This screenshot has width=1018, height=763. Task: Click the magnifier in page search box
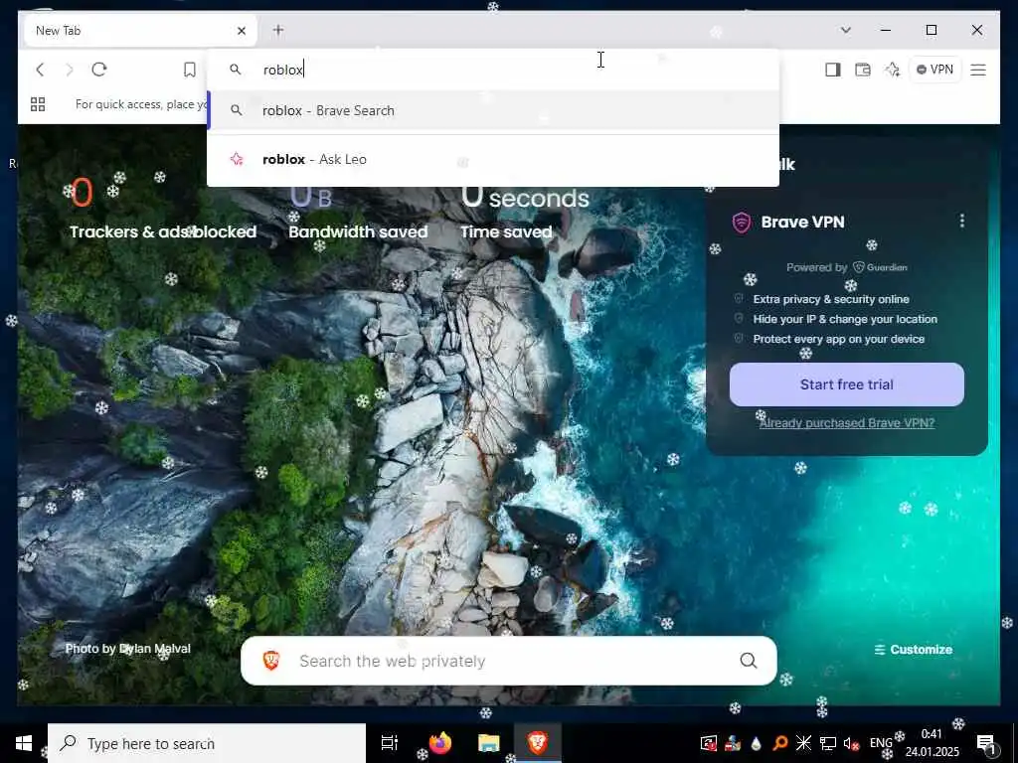pos(749,661)
